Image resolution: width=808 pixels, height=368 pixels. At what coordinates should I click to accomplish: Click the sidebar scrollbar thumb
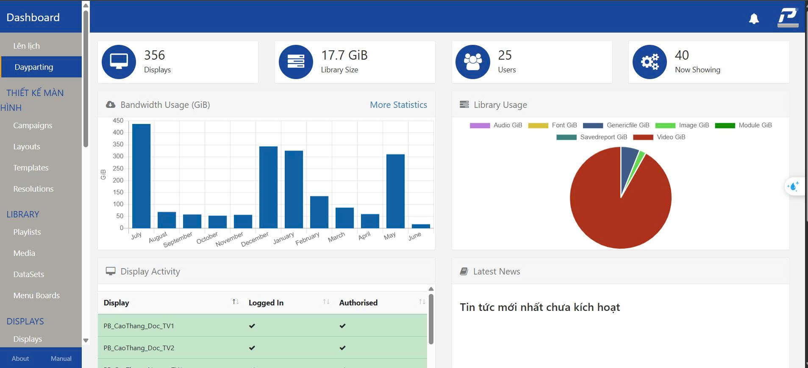pyautogui.click(x=86, y=79)
